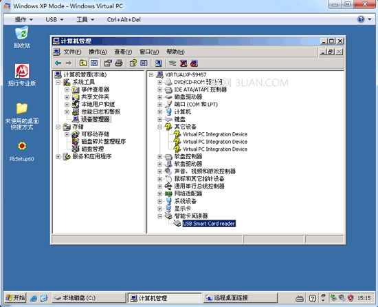Click the 计算机管理 taskbar button

pos(164,298)
